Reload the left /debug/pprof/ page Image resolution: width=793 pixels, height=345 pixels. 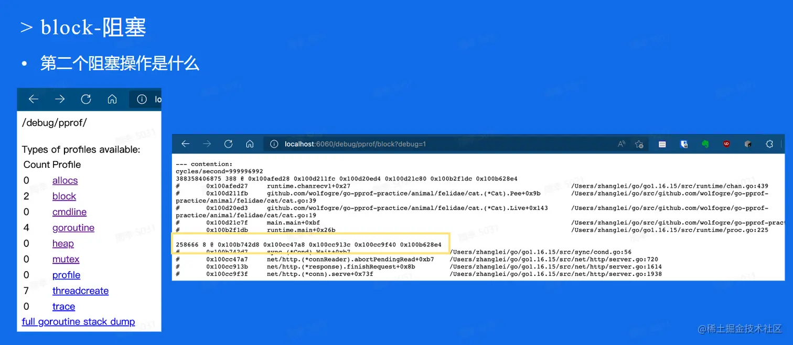(x=86, y=99)
